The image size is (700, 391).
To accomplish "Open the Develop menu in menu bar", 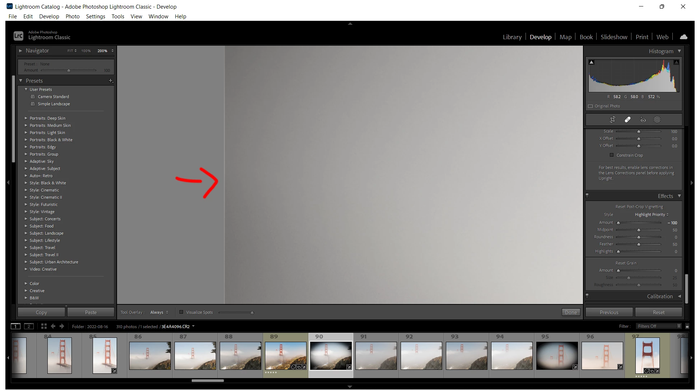I will tap(49, 17).
